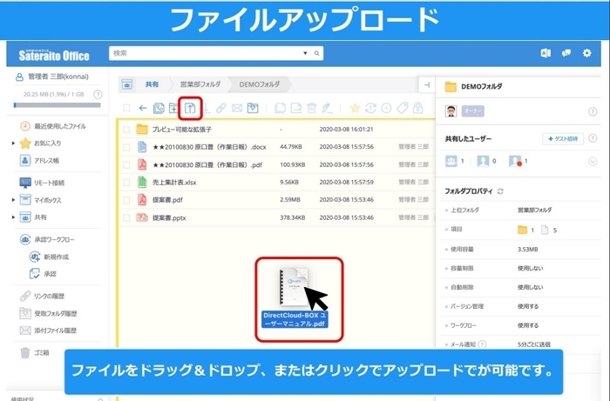Click the chat bubbles icon in header
Image resolution: width=610 pixels, height=401 pixels.
click(566, 53)
